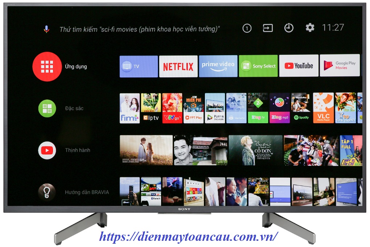Open the timer icon in top bar
The width and height of the screenshot is (370, 247).
tap(289, 28)
